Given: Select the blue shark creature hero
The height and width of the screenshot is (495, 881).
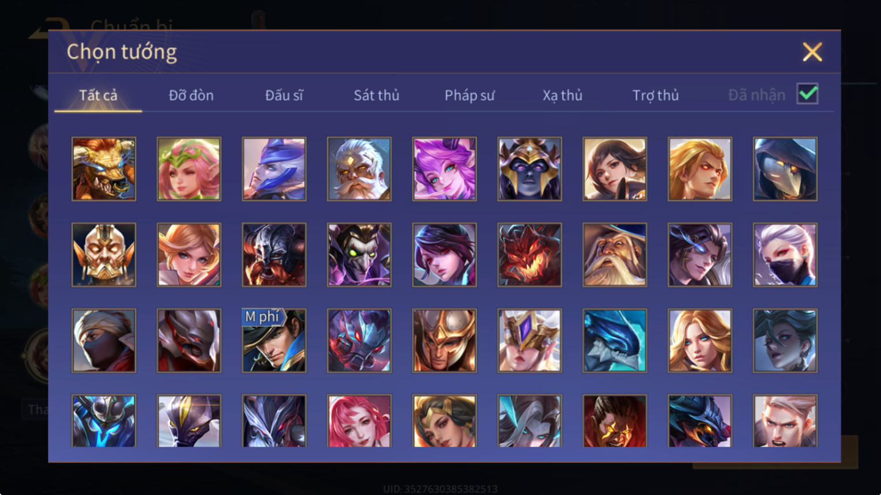Looking at the screenshot, I should coord(615,341).
